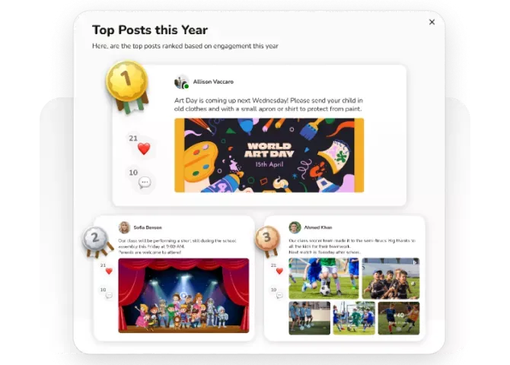Open the Allison Vaccaro name link

213,82
